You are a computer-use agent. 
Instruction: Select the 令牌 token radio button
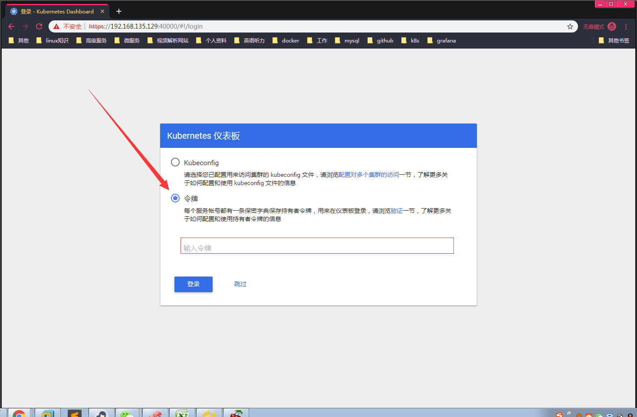(175, 198)
